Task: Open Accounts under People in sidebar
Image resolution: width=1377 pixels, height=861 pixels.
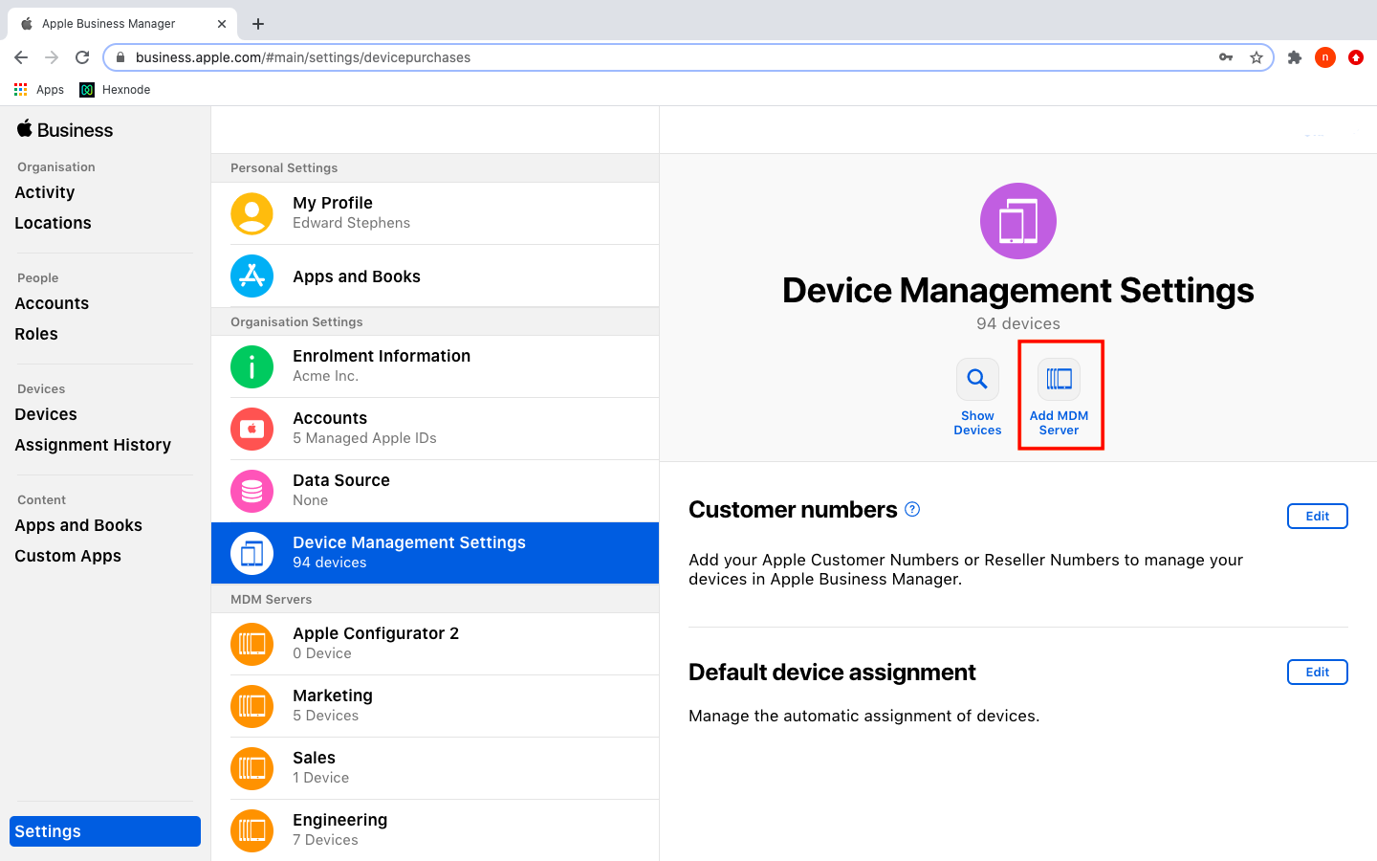Action: pos(52,303)
